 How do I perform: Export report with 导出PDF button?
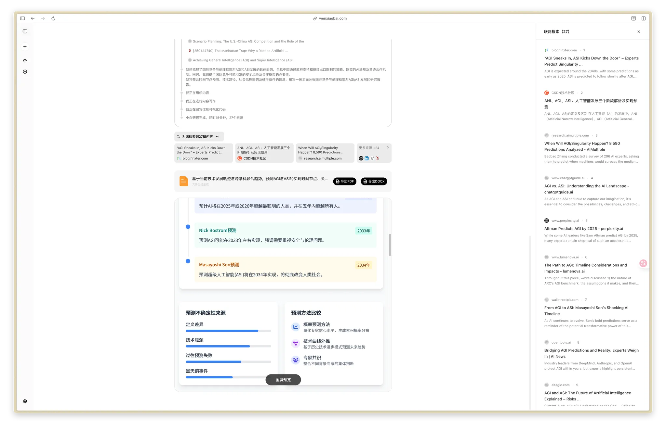[x=344, y=182]
